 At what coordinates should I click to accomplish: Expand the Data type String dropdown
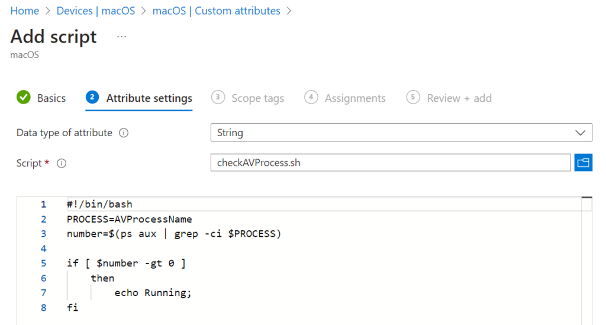[x=401, y=133]
